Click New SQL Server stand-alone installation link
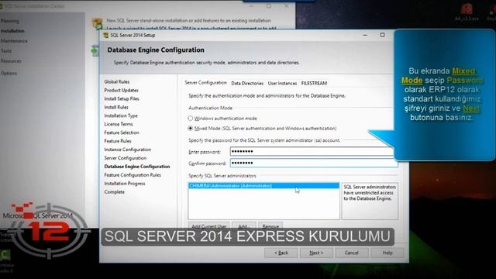Image resolution: width=496 pixels, height=279 pixels. pyautogui.click(x=188, y=20)
